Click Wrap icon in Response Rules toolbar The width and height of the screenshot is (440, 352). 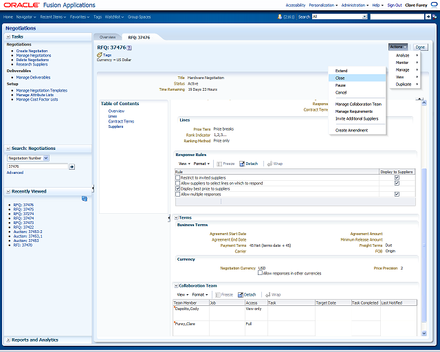click(269, 164)
